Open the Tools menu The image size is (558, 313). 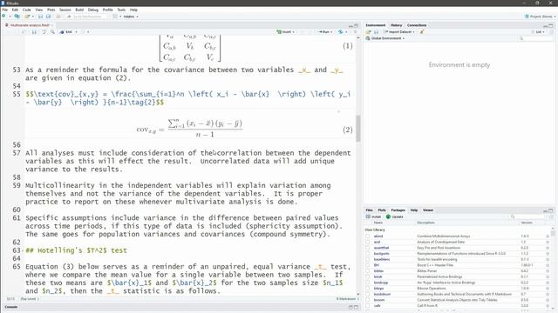coord(121,10)
